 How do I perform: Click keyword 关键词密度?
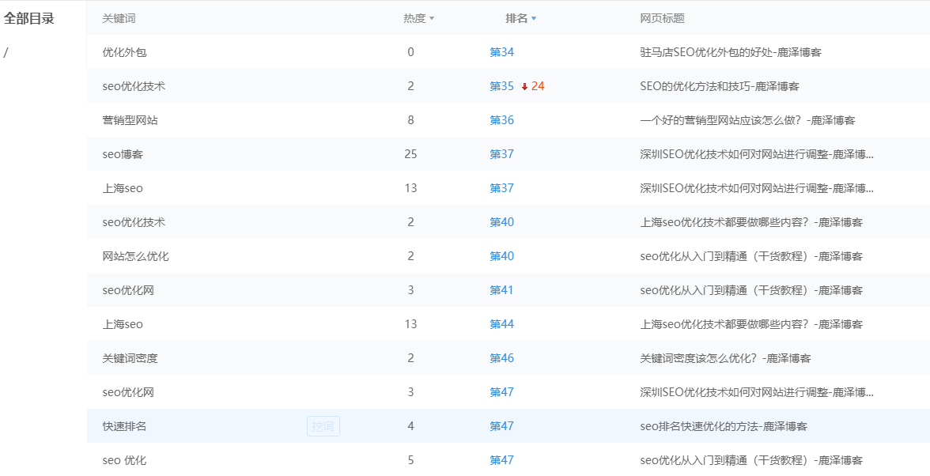click(130, 358)
